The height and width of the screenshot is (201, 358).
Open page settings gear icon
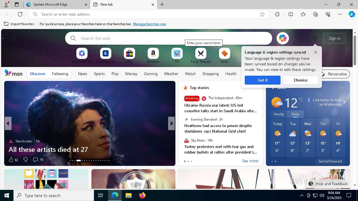click(x=315, y=38)
